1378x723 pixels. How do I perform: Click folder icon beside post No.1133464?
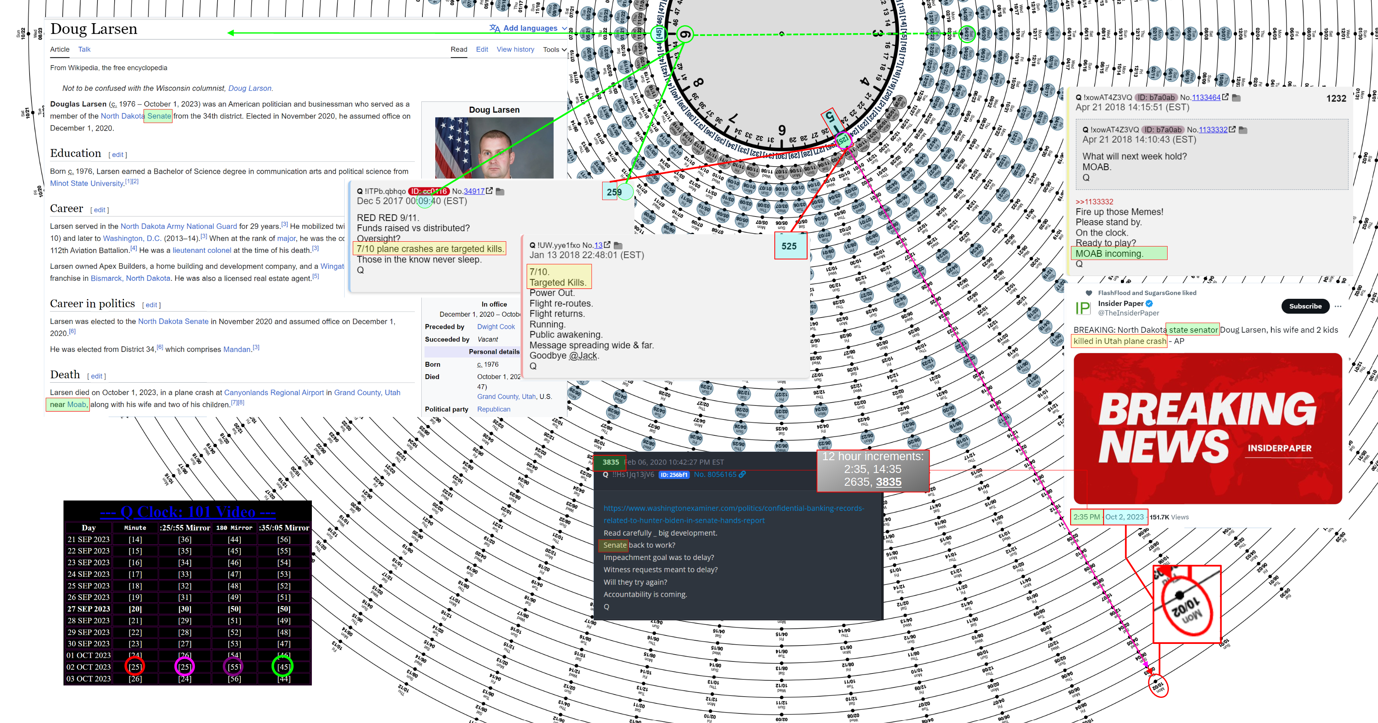pos(1236,97)
